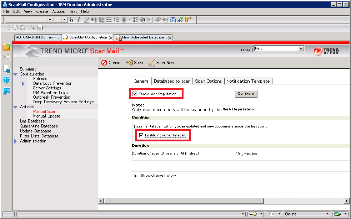The image size is (351, 219).
Task: Click the paperclip attachment icon
Action: pyautogui.click(x=158, y=20)
